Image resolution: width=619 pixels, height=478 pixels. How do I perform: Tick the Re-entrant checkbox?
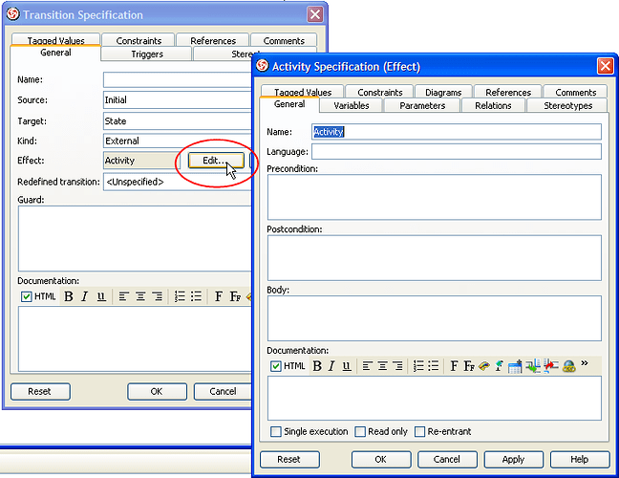[419, 432]
